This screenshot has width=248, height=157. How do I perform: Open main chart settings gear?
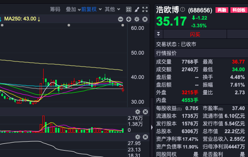137,19
